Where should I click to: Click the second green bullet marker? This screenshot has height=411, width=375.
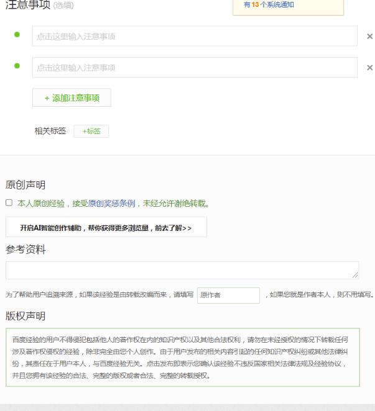(x=17, y=66)
